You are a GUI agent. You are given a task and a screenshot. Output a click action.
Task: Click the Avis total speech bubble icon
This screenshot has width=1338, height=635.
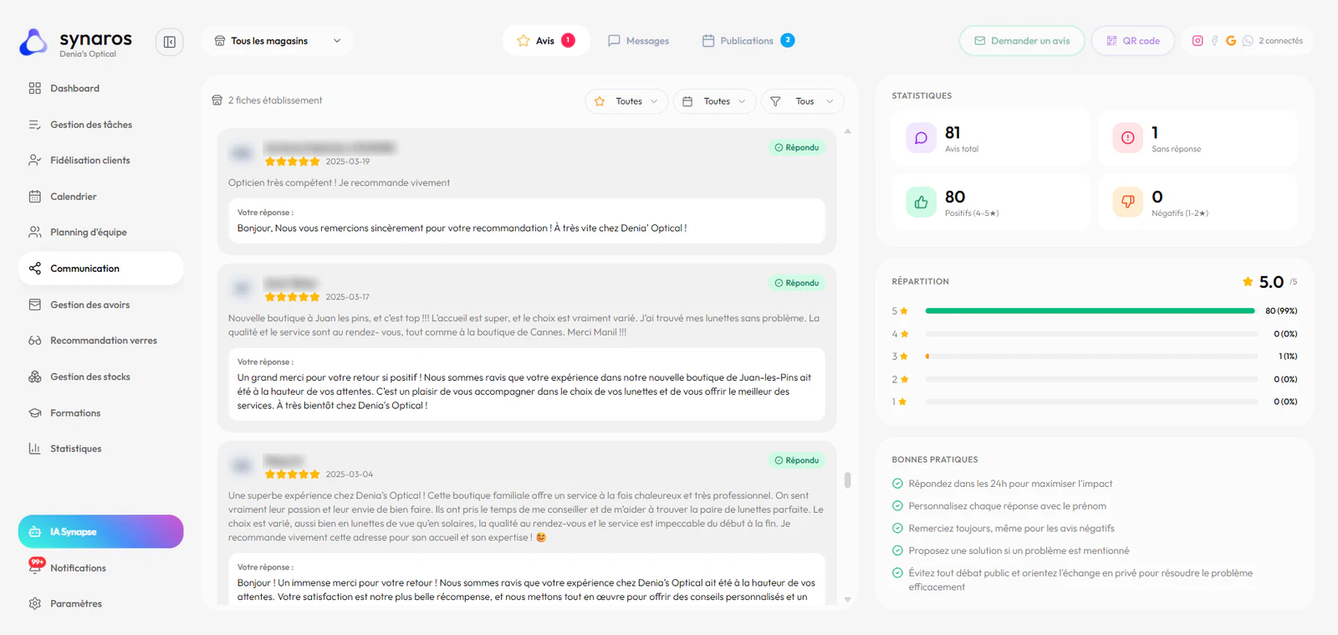pyautogui.click(x=921, y=138)
